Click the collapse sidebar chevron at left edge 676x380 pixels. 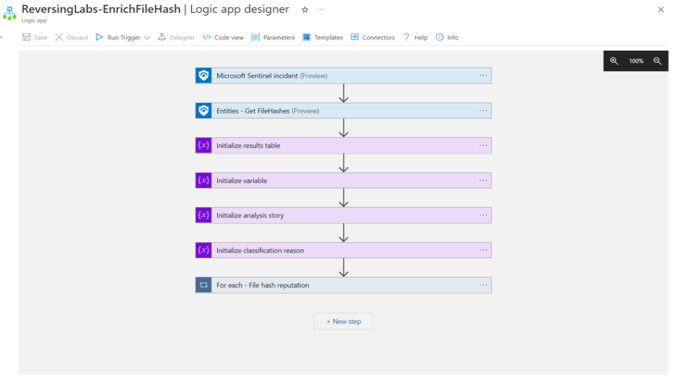pyautogui.click(x=2, y=37)
